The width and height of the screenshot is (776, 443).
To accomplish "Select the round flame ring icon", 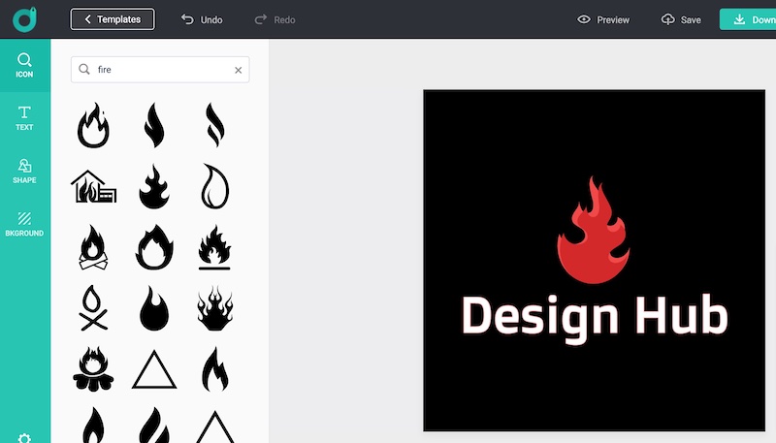I will pyautogui.click(x=154, y=247).
